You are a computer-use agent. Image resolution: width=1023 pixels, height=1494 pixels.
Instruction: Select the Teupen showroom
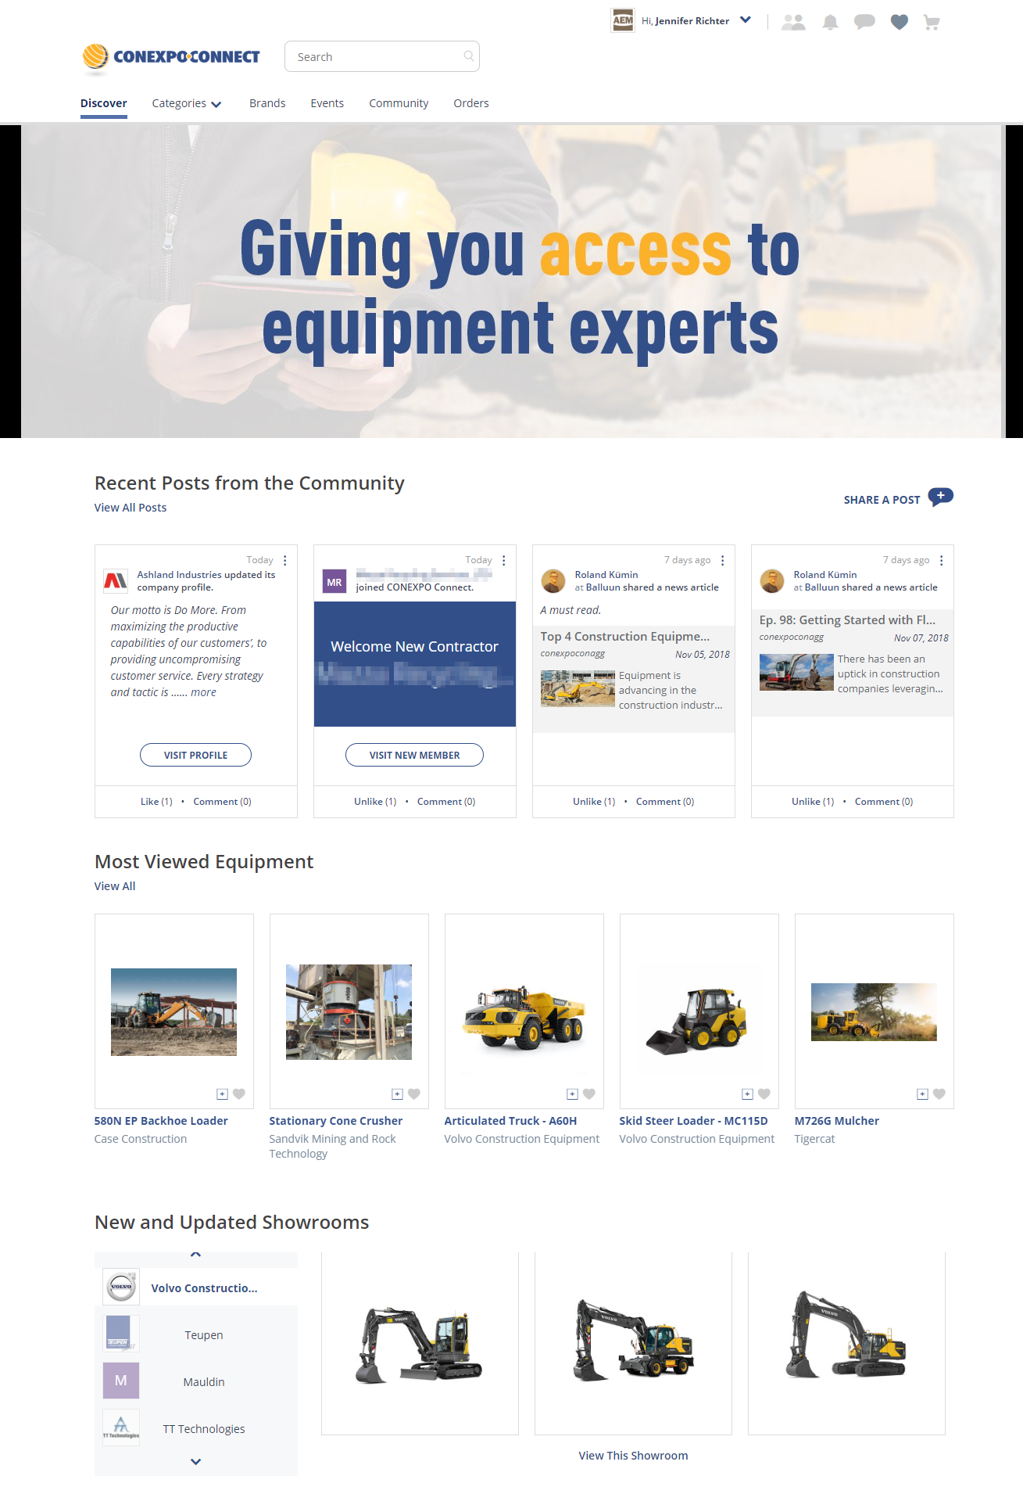(203, 1335)
